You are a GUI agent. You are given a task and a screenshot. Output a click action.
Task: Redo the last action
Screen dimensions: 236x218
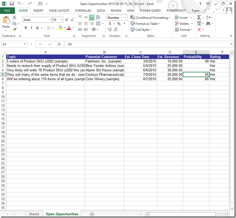pos(30,4)
